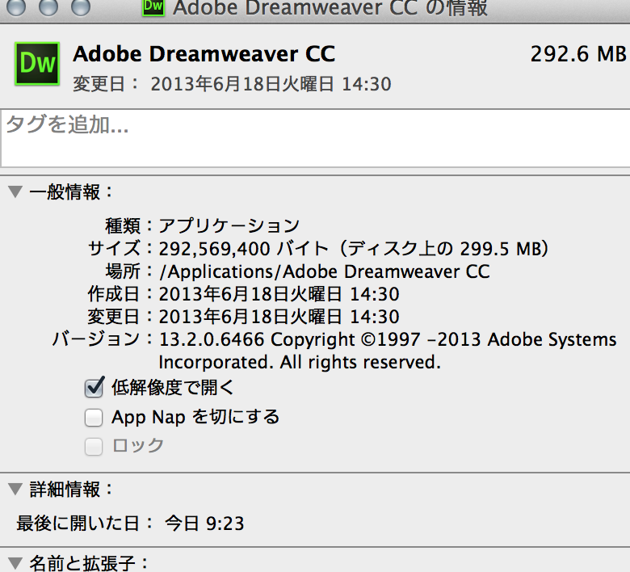Click the small Dw icon in title bar
Screen dimensions: 630x572
[x=153, y=6]
